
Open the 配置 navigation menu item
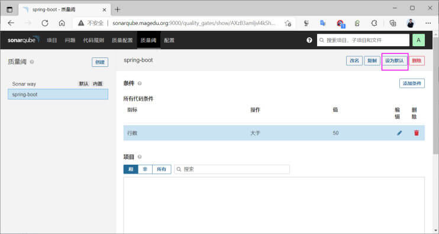[169, 40]
